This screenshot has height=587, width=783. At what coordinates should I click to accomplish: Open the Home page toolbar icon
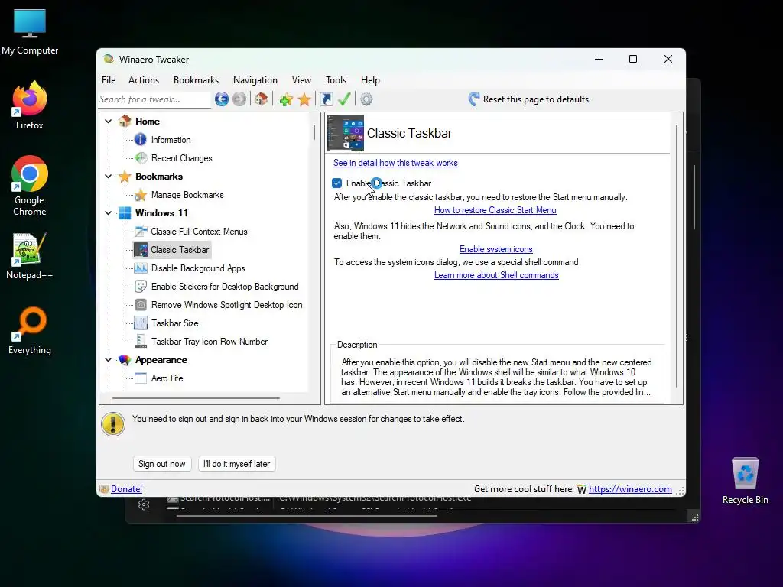[x=262, y=99]
